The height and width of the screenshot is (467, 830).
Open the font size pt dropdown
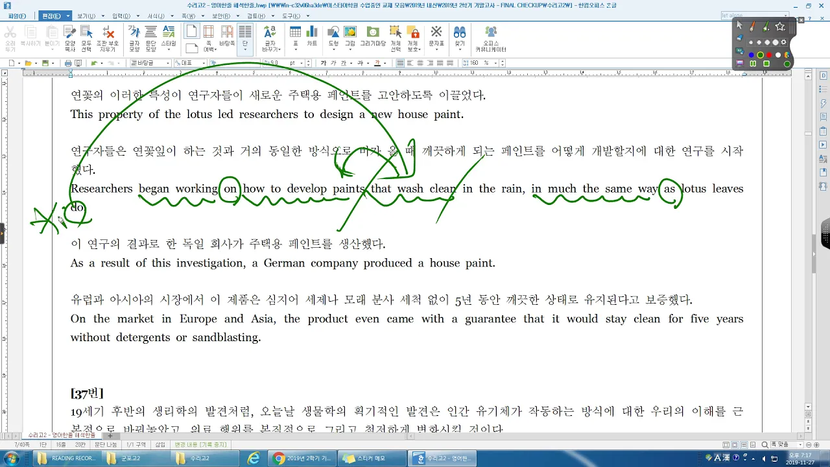pyautogui.click(x=302, y=63)
